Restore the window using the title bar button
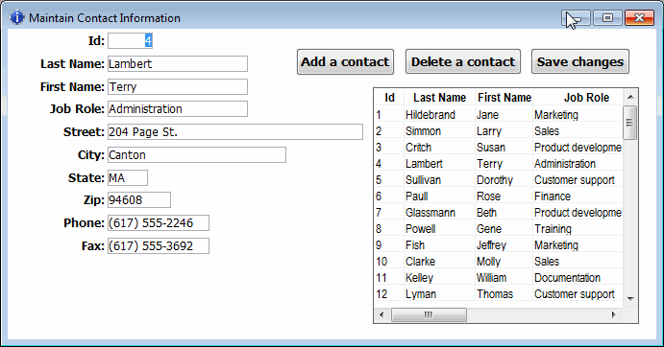The image size is (664, 347). (x=607, y=18)
